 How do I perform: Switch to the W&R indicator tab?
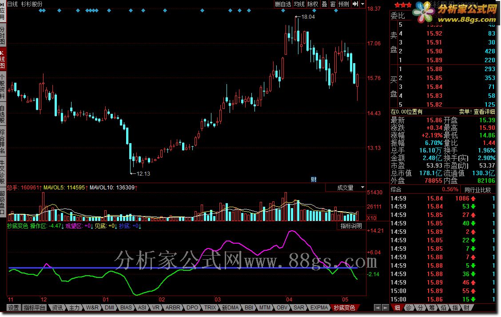pyautogui.click(x=92, y=308)
